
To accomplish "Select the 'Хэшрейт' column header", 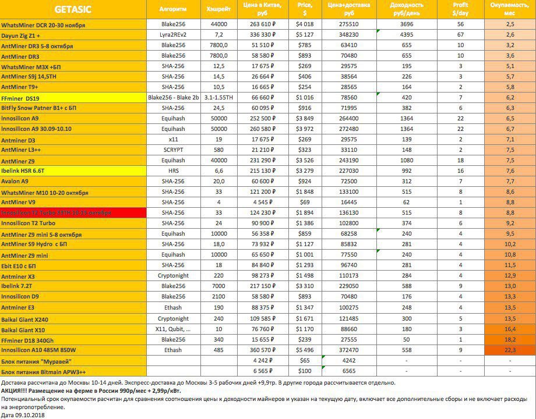I will (219, 9).
